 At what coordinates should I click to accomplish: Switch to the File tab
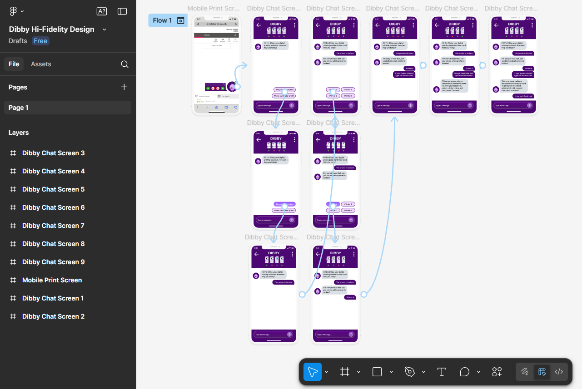coord(14,64)
